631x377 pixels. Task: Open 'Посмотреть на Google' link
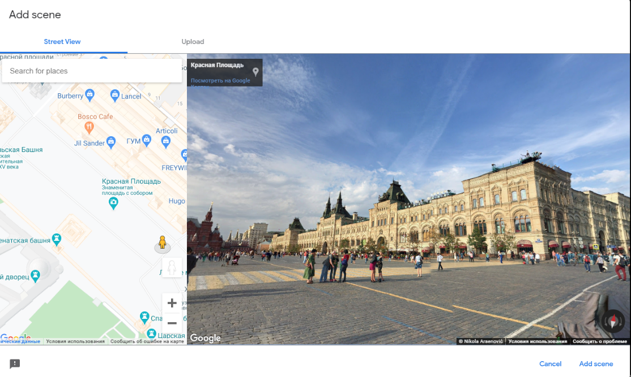coord(220,81)
